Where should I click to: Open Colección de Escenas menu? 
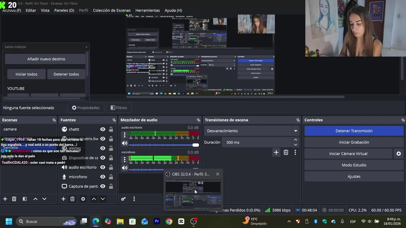click(112, 10)
